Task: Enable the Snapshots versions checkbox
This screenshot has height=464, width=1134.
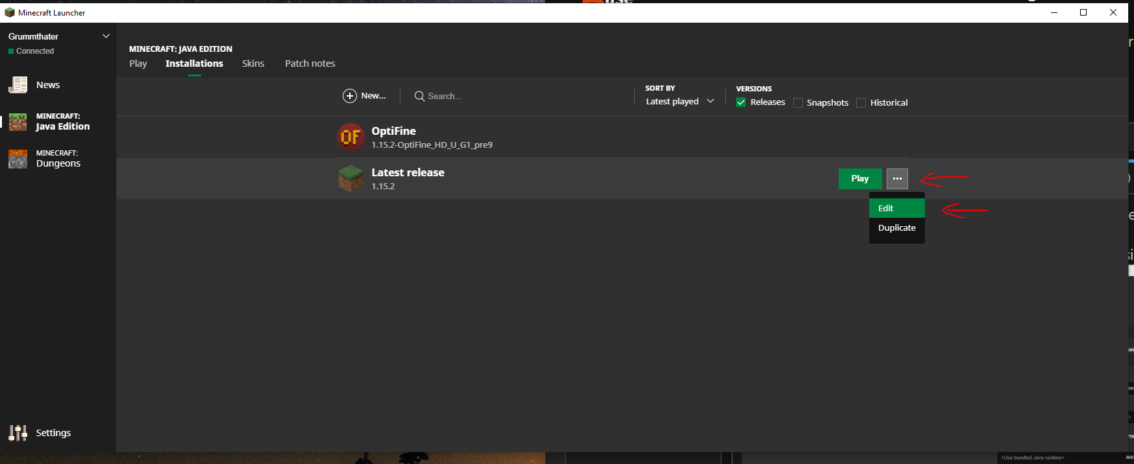Action: 798,102
